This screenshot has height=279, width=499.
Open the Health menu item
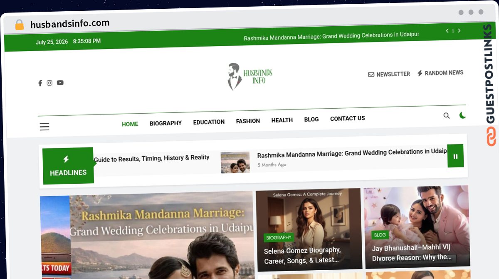click(x=282, y=120)
